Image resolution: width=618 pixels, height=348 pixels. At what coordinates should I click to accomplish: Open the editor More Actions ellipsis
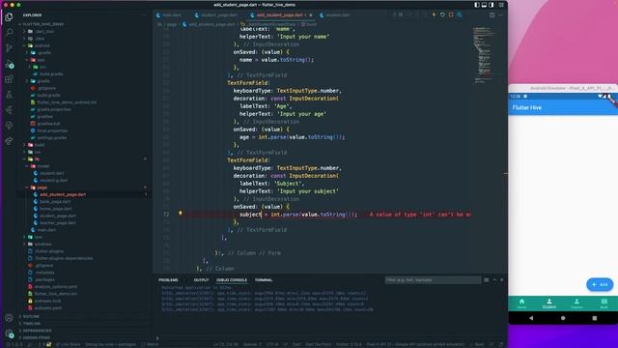[500, 15]
